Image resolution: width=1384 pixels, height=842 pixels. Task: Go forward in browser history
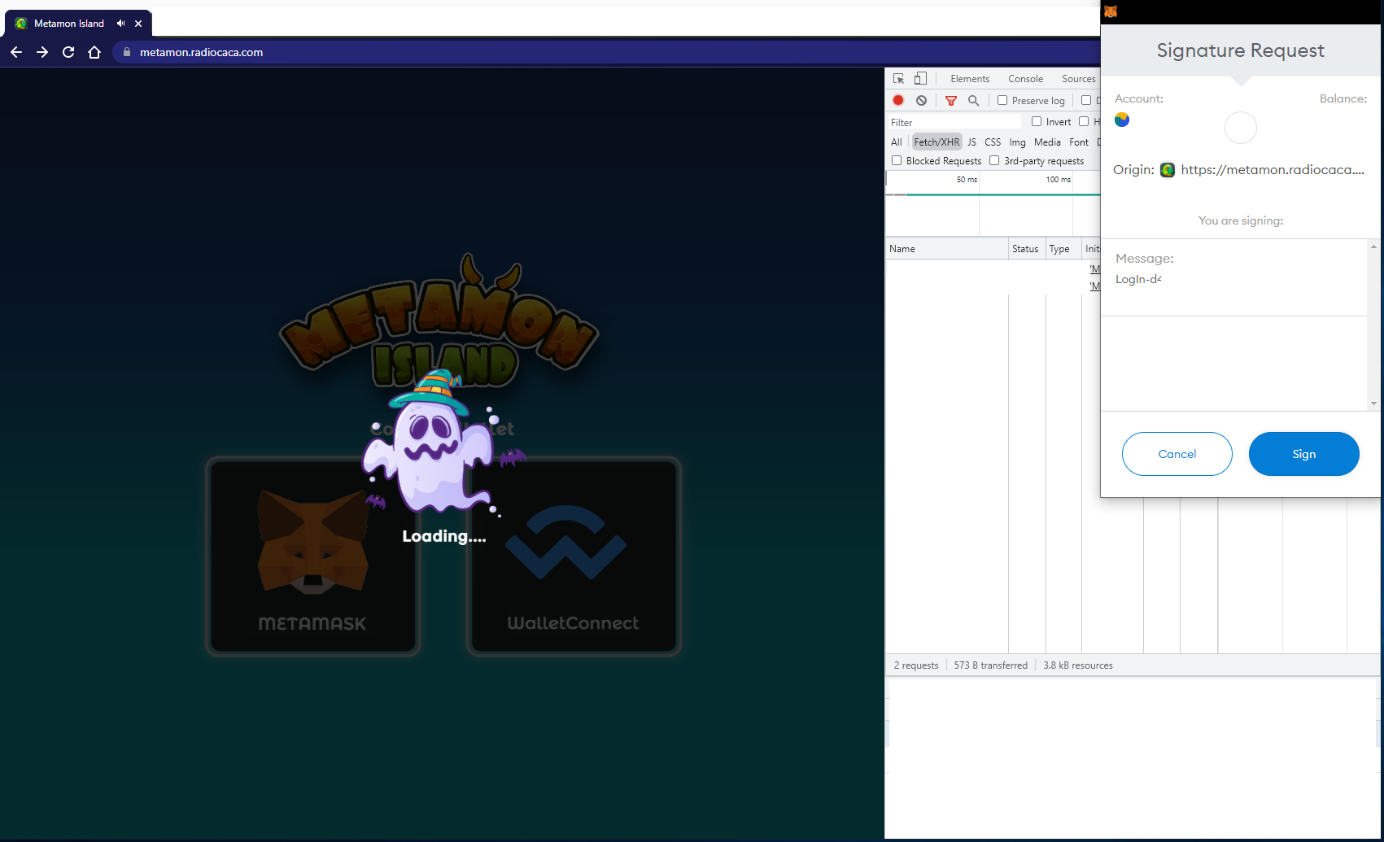(42, 52)
